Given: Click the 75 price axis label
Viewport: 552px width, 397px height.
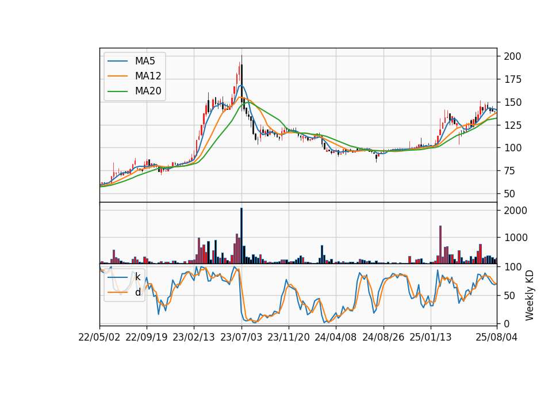Looking at the screenshot, I should [510, 171].
